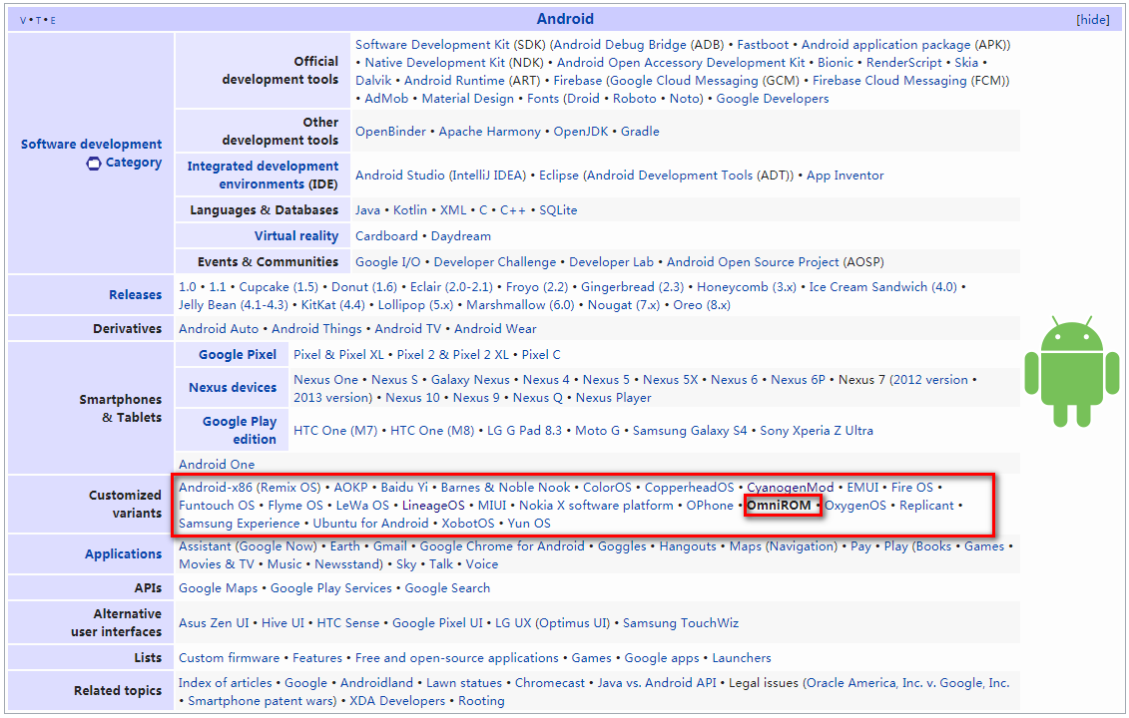Open the Android Auto link
The height and width of the screenshot is (718, 1129).
coord(219,329)
